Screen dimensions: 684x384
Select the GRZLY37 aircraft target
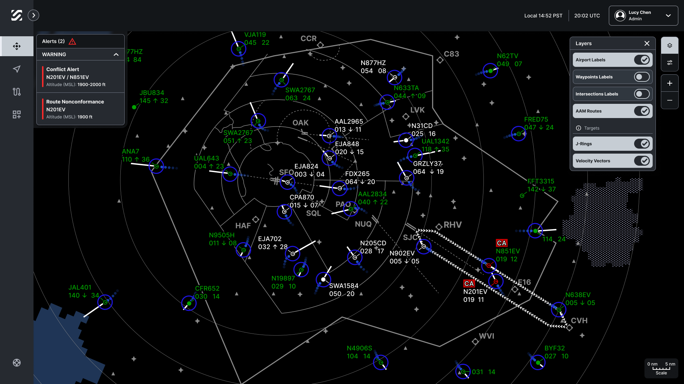[x=406, y=178]
